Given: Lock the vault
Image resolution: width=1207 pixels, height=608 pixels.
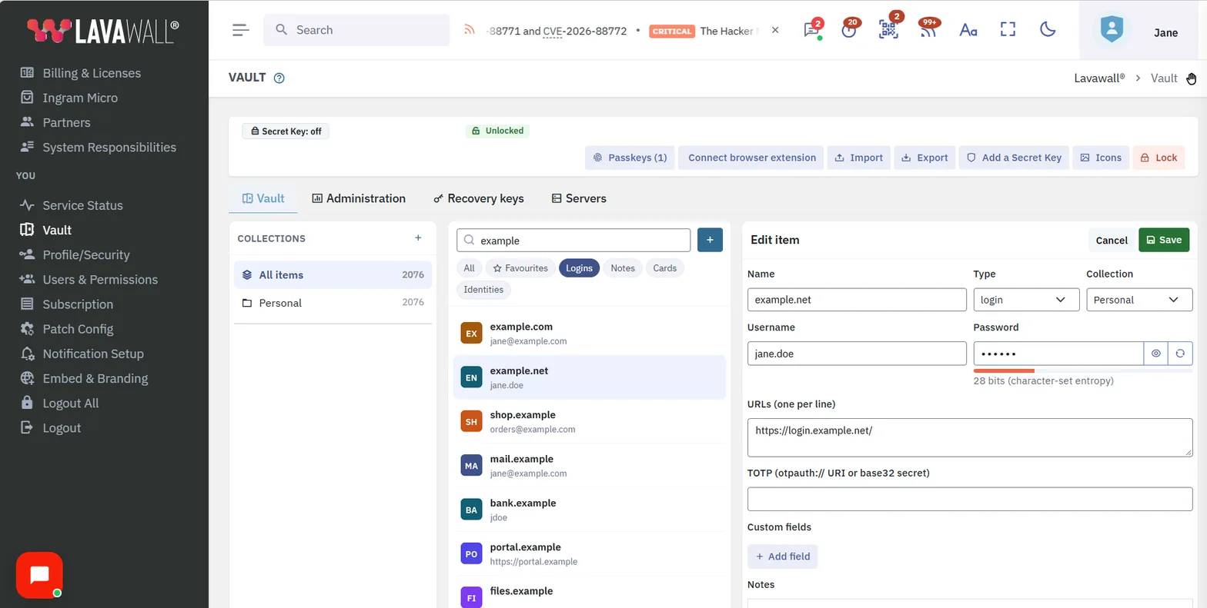Looking at the screenshot, I should click(x=1159, y=158).
